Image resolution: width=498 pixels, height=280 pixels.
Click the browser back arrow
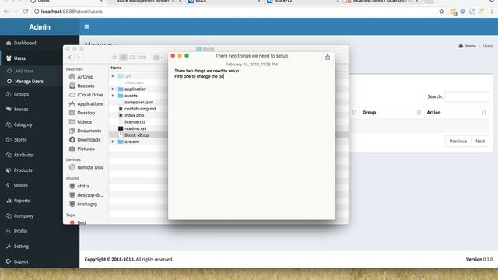pos(6,12)
